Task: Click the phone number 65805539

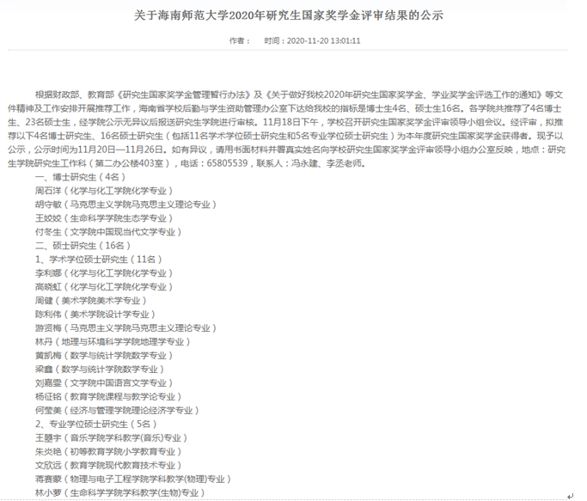Action: [227, 163]
